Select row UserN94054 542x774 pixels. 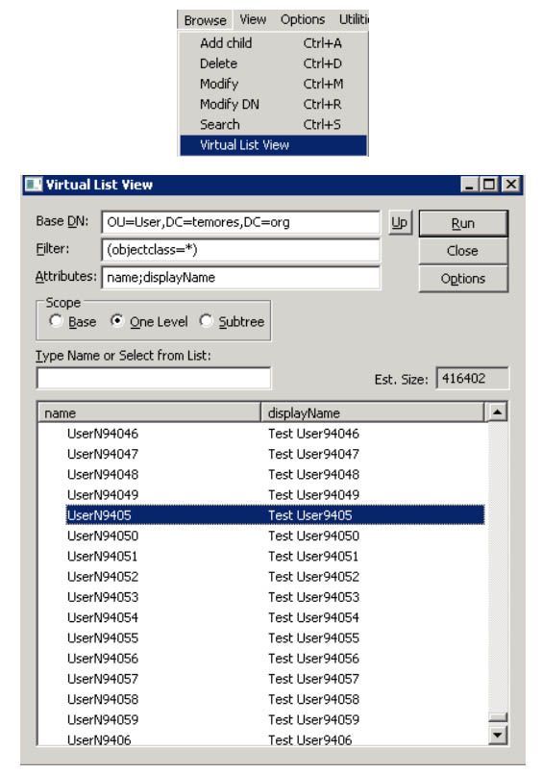[275, 617]
